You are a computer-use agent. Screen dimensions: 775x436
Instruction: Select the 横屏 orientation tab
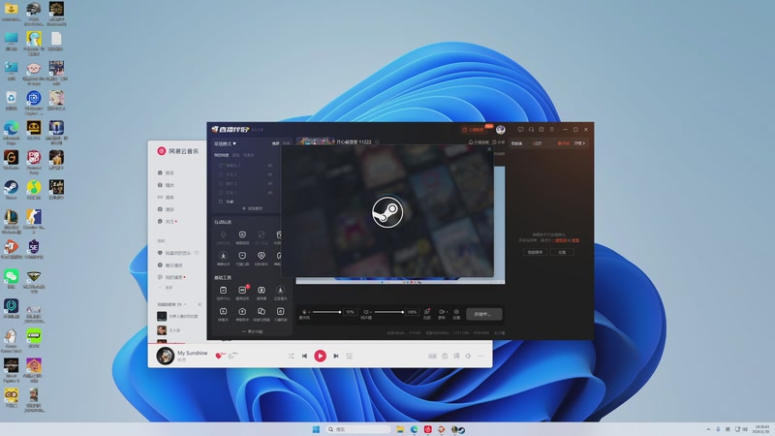[275, 143]
